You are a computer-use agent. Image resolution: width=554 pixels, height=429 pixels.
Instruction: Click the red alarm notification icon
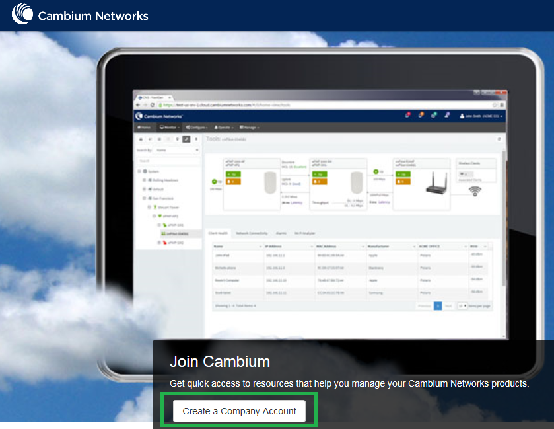point(407,116)
